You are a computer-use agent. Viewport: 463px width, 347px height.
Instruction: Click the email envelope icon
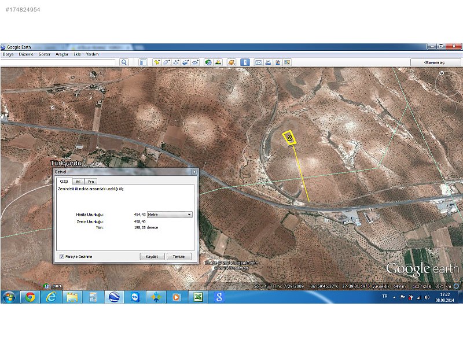[x=258, y=62]
